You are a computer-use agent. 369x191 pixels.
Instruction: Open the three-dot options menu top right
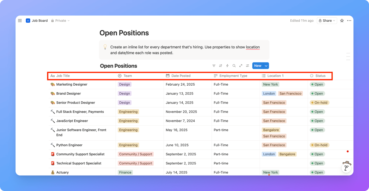click(349, 21)
